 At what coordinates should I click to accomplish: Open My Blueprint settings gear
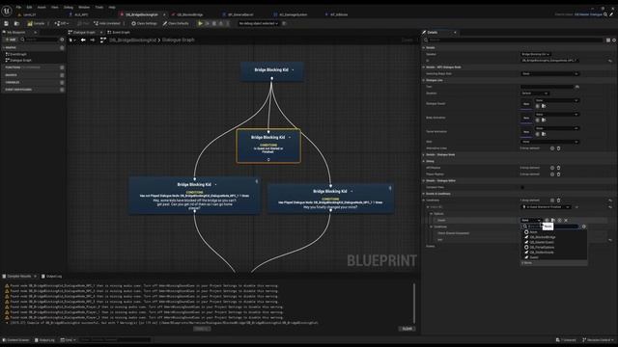click(62, 40)
